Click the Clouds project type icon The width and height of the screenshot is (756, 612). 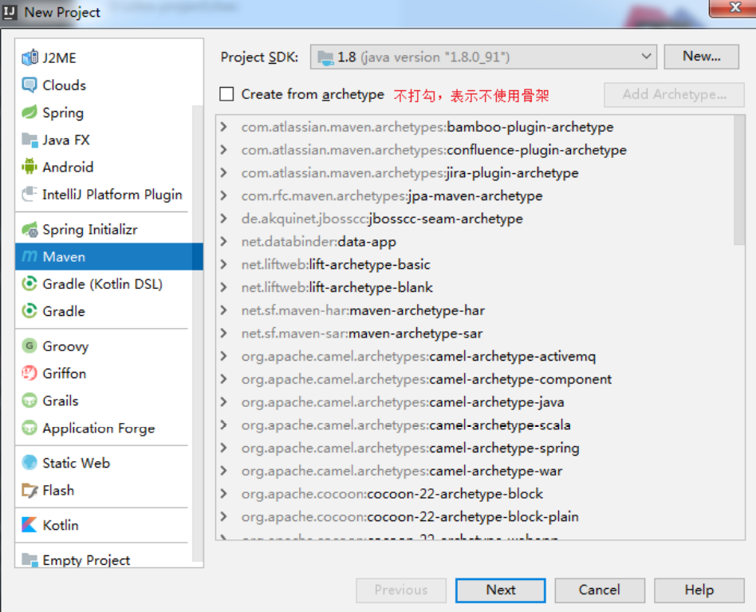[x=30, y=85]
